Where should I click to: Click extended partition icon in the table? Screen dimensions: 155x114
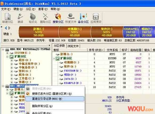(57, 58)
